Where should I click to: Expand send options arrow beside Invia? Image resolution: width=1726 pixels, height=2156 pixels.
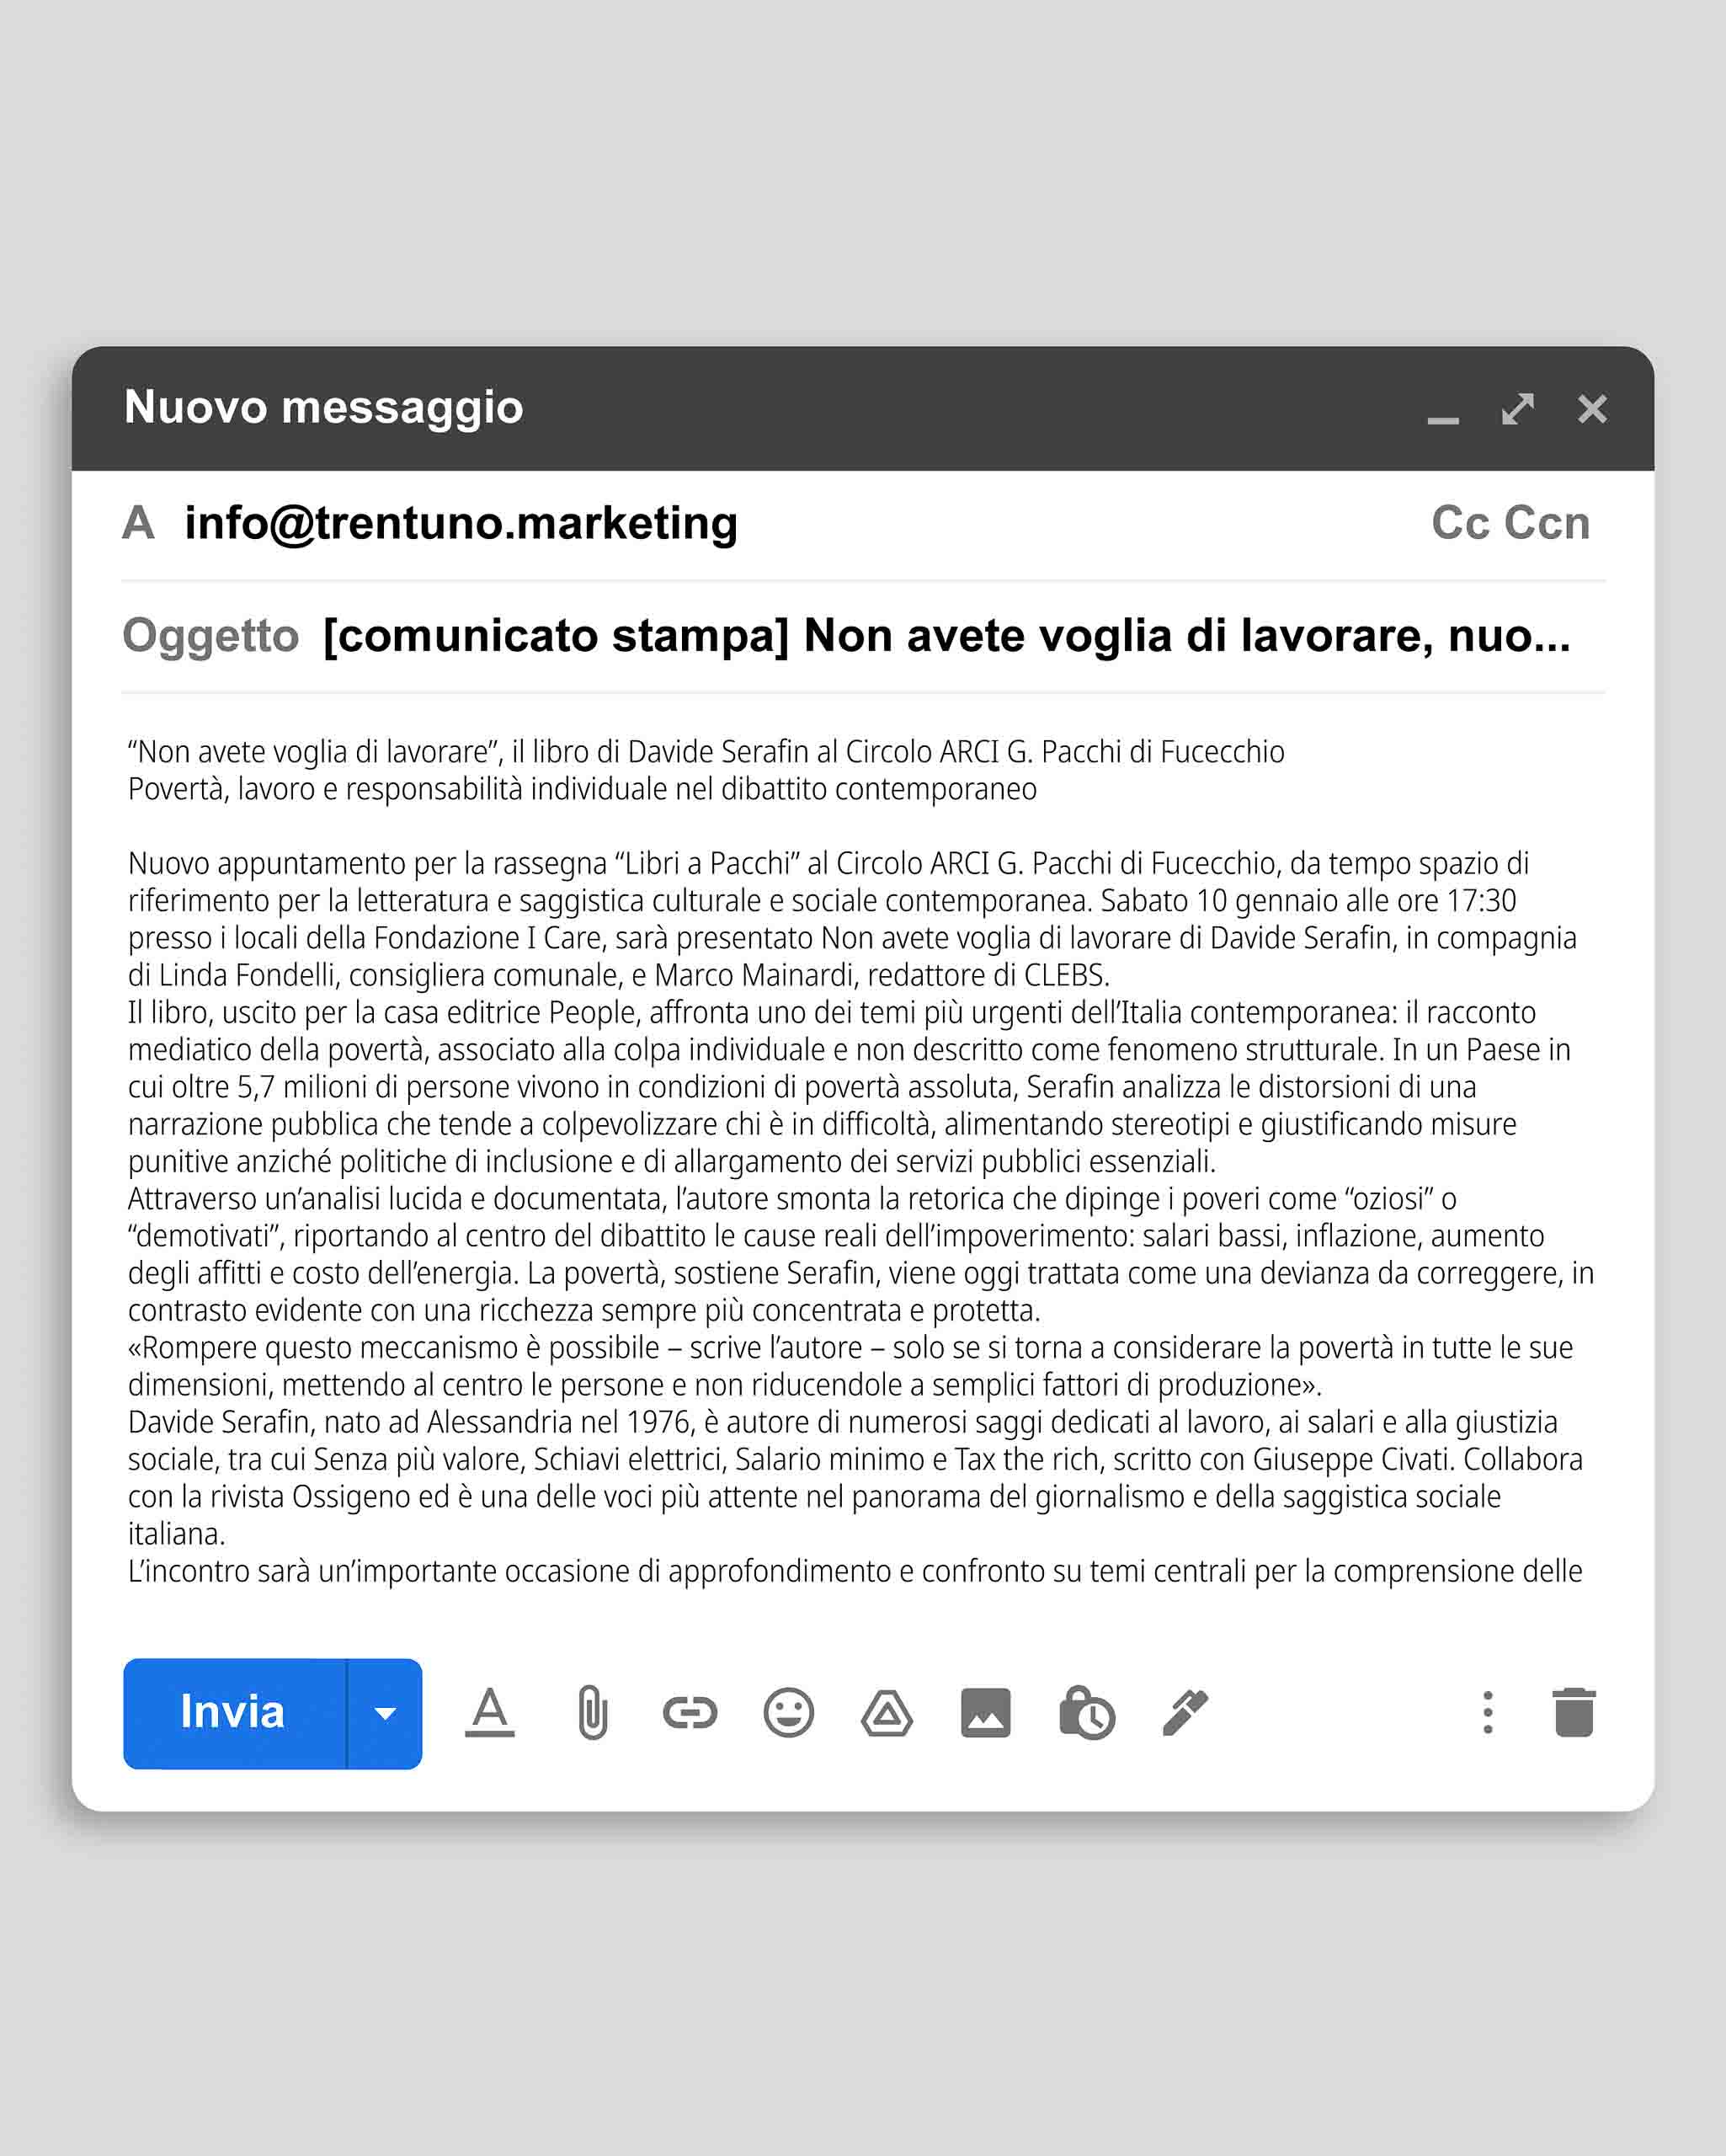tap(385, 1713)
